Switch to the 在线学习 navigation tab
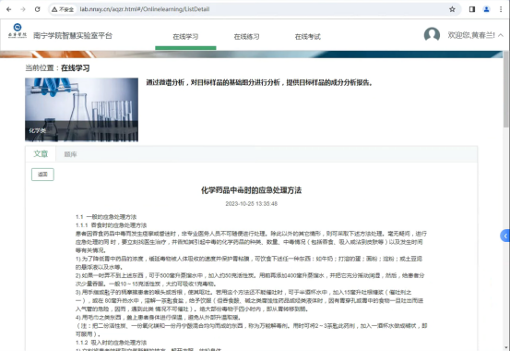This screenshot has height=351, width=510. tap(185, 37)
